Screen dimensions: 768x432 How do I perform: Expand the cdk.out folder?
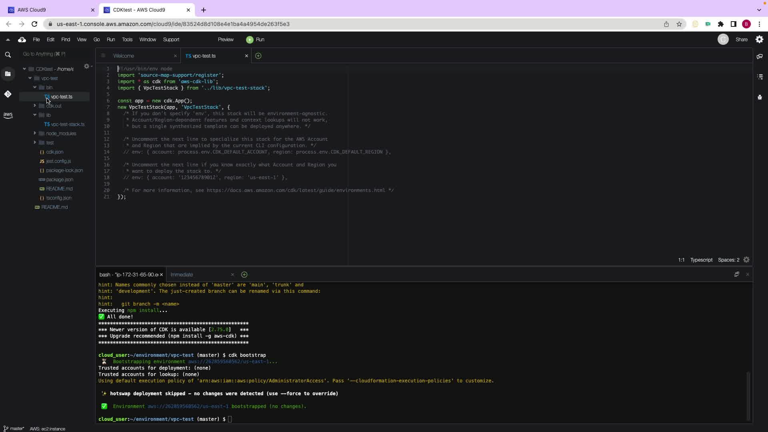coord(35,106)
